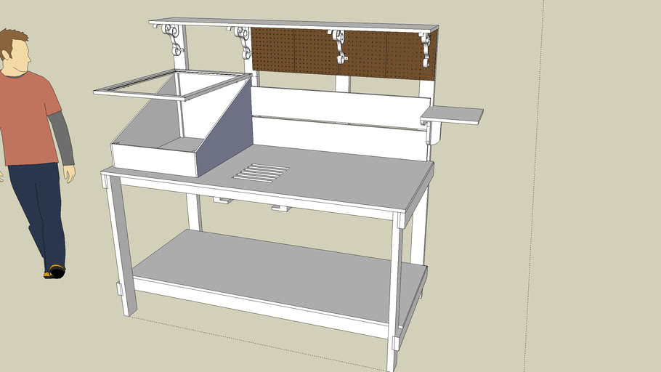Click the figure's gray sleeved forearm
Image resolution: width=661 pixels, height=372 pixels.
[x=63, y=139]
